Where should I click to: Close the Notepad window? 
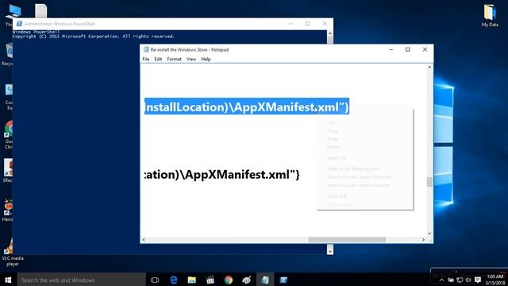[x=425, y=49]
